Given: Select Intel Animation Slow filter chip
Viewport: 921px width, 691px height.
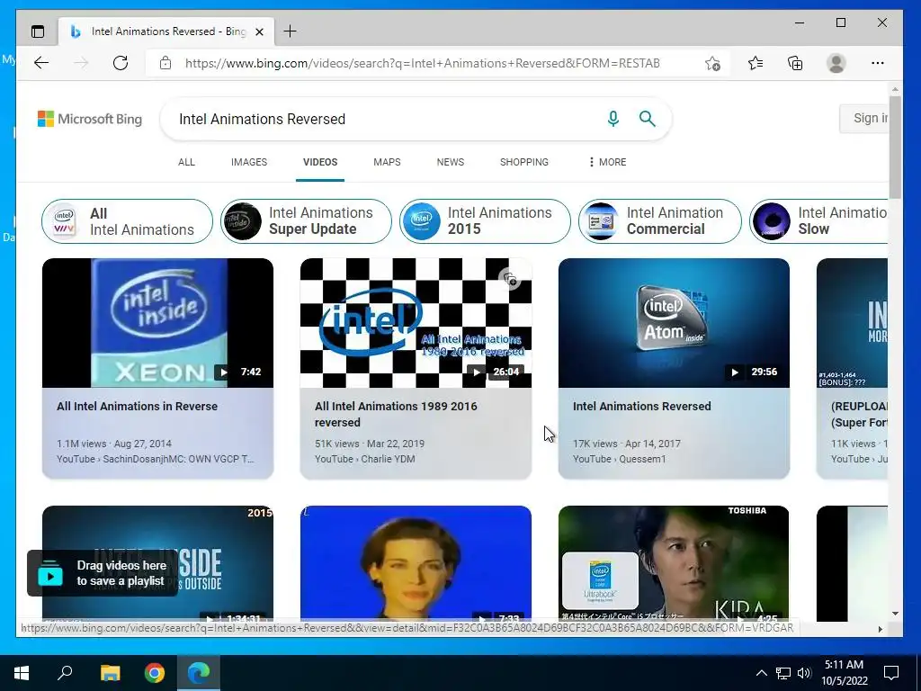Looking at the screenshot, I should click(x=818, y=221).
